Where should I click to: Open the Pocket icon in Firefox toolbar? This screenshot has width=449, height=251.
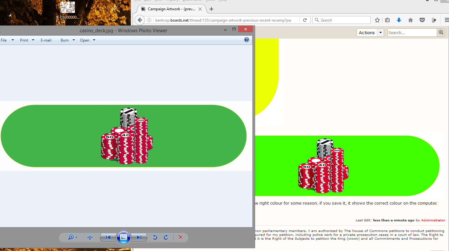(x=422, y=20)
